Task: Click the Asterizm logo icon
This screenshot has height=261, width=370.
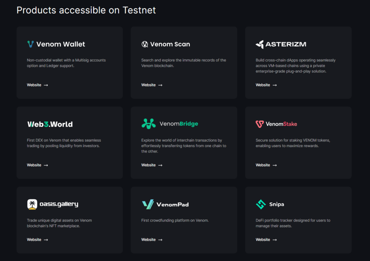Action: pyautogui.click(x=259, y=44)
